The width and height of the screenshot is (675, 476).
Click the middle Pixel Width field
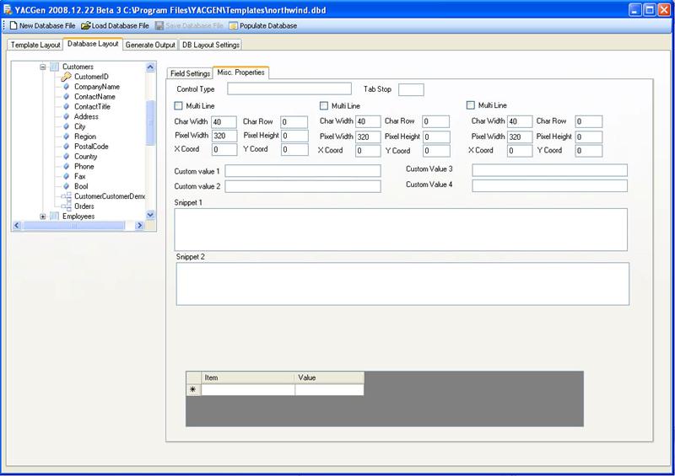[368, 136]
